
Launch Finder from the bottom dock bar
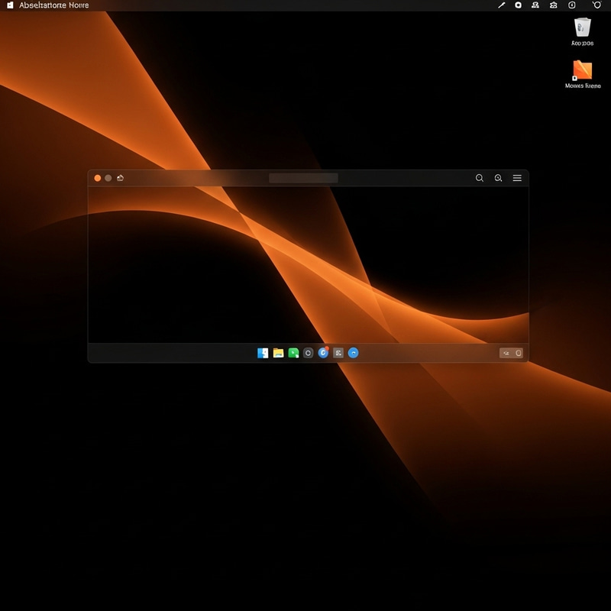coord(263,353)
